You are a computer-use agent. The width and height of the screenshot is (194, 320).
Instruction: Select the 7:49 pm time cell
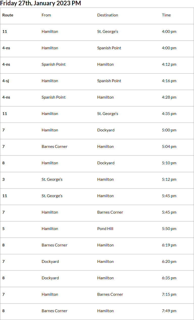[x=169, y=311]
